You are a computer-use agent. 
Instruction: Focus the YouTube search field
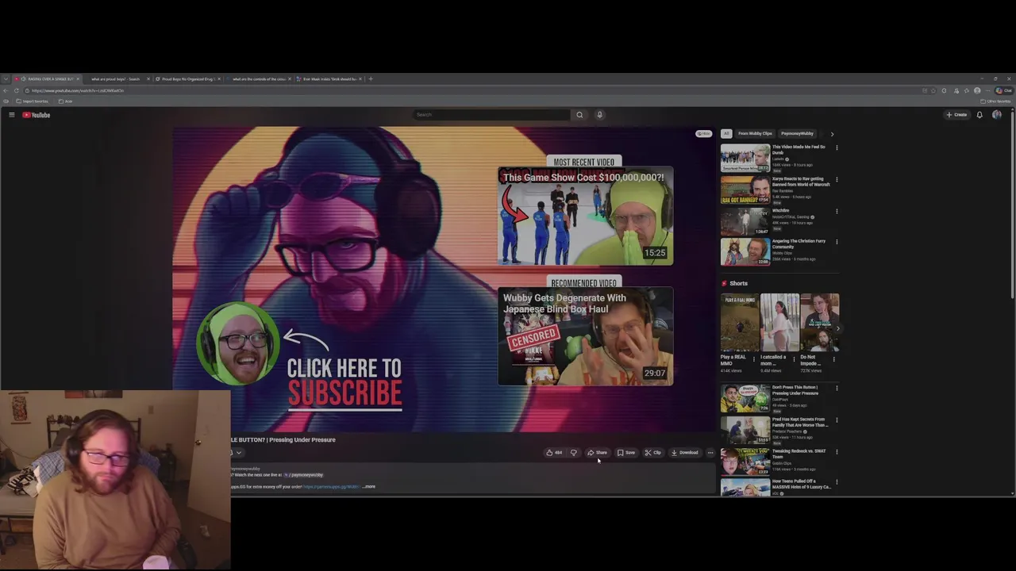coord(492,115)
